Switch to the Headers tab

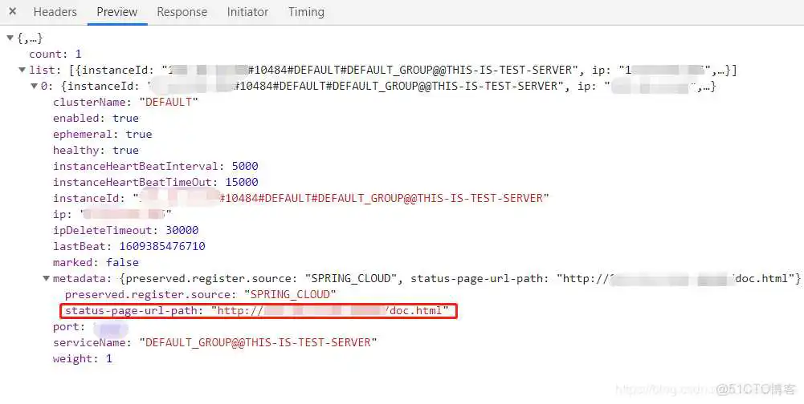pyautogui.click(x=55, y=12)
